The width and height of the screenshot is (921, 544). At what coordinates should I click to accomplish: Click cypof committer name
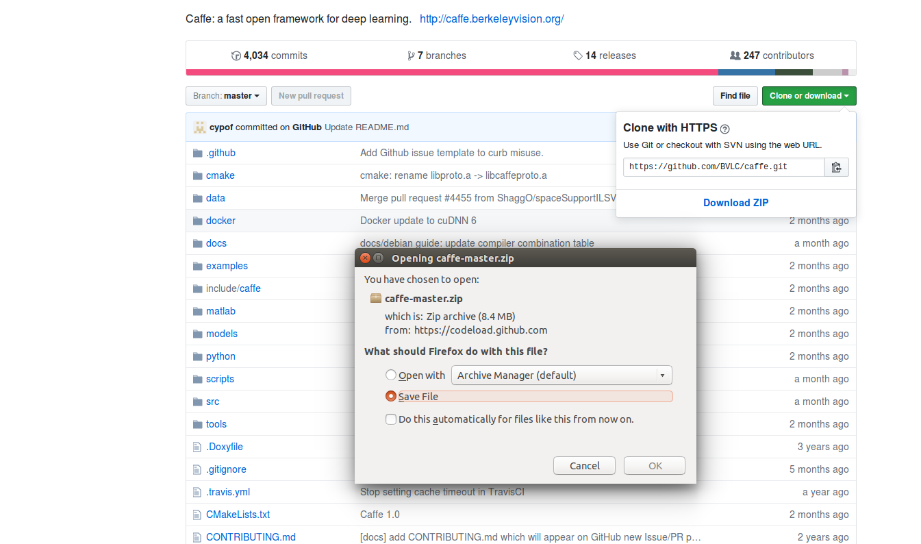[x=221, y=127]
